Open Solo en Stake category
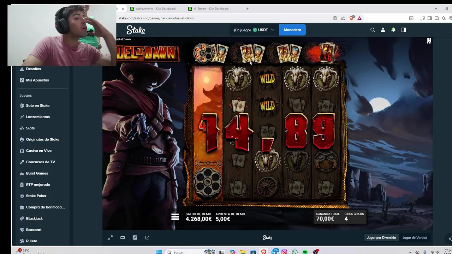 (x=37, y=105)
